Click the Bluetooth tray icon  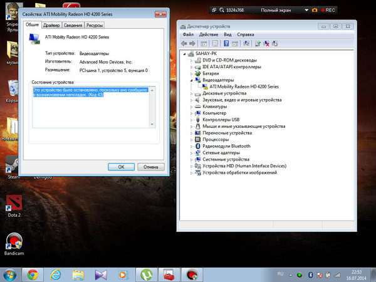coord(310,275)
